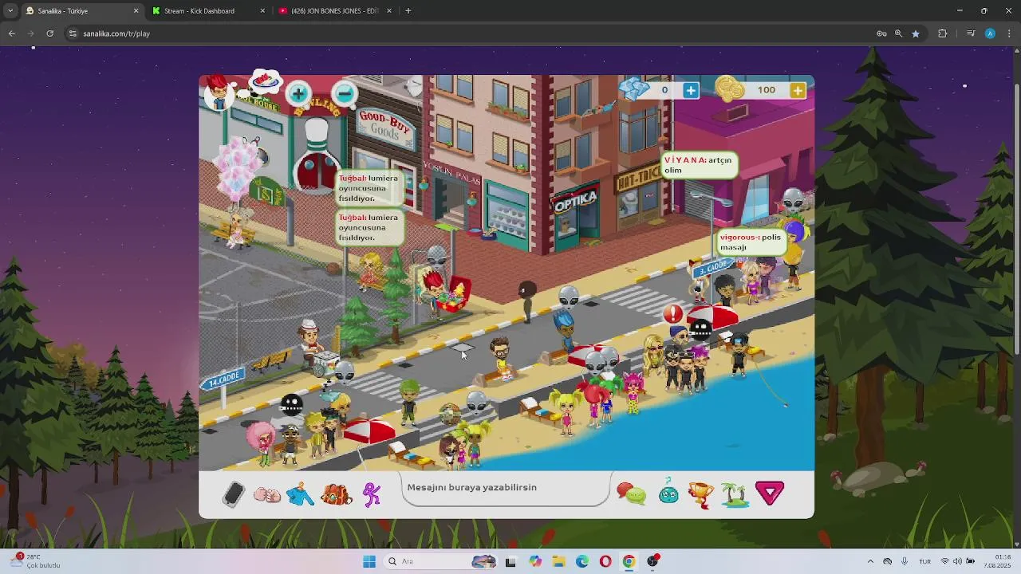Click the red exclamation alert marker
The image size is (1021, 574).
coord(674,314)
